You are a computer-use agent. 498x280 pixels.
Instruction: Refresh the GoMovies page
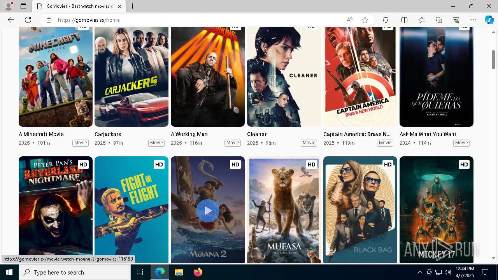pyautogui.click(x=28, y=20)
